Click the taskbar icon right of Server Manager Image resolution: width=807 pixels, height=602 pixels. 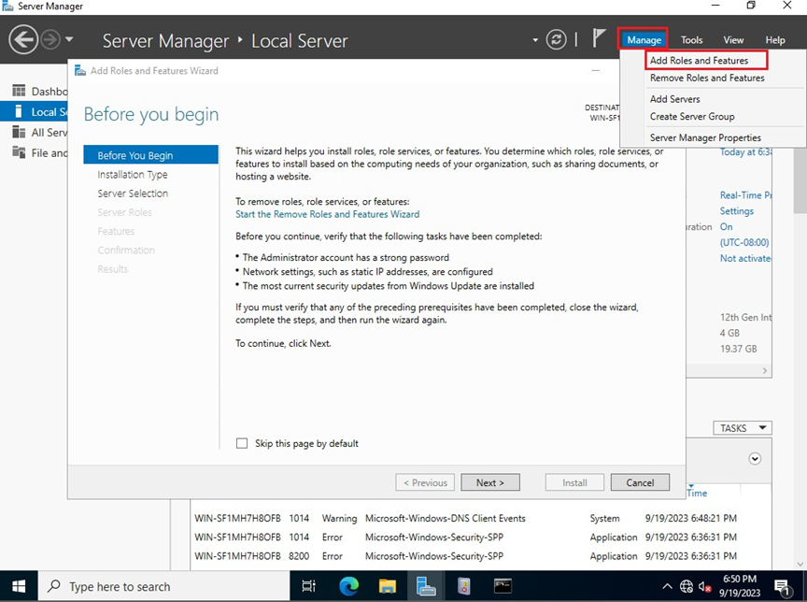(x=463, y=586)
